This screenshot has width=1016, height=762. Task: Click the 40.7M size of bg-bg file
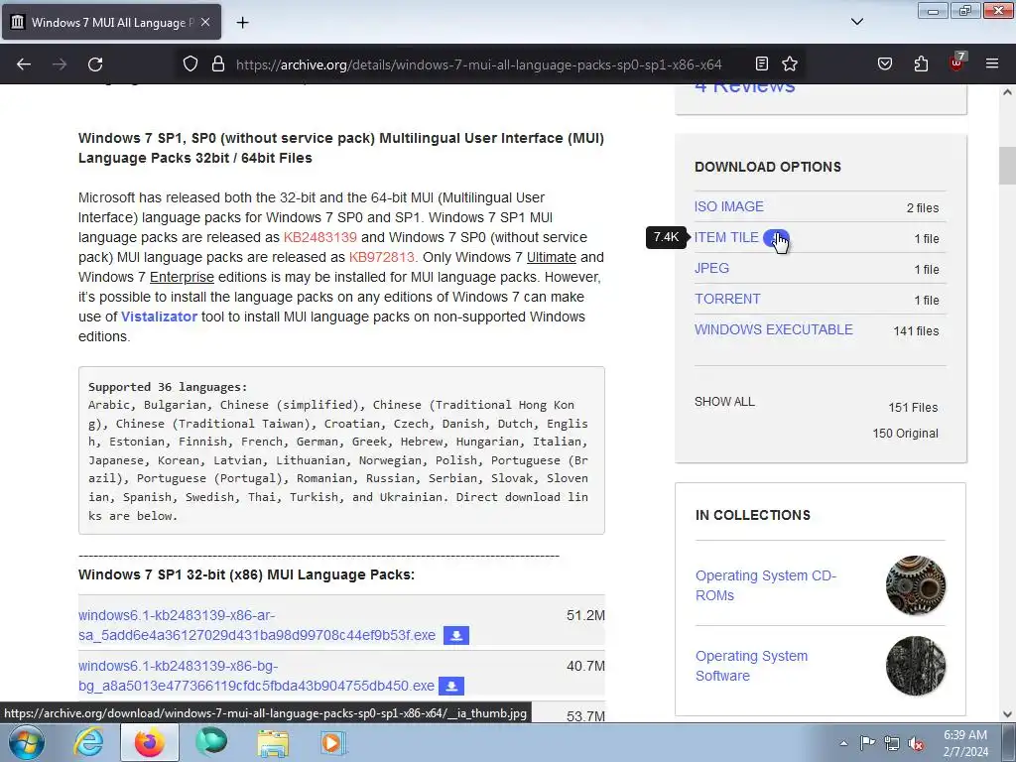pos(585,666)
